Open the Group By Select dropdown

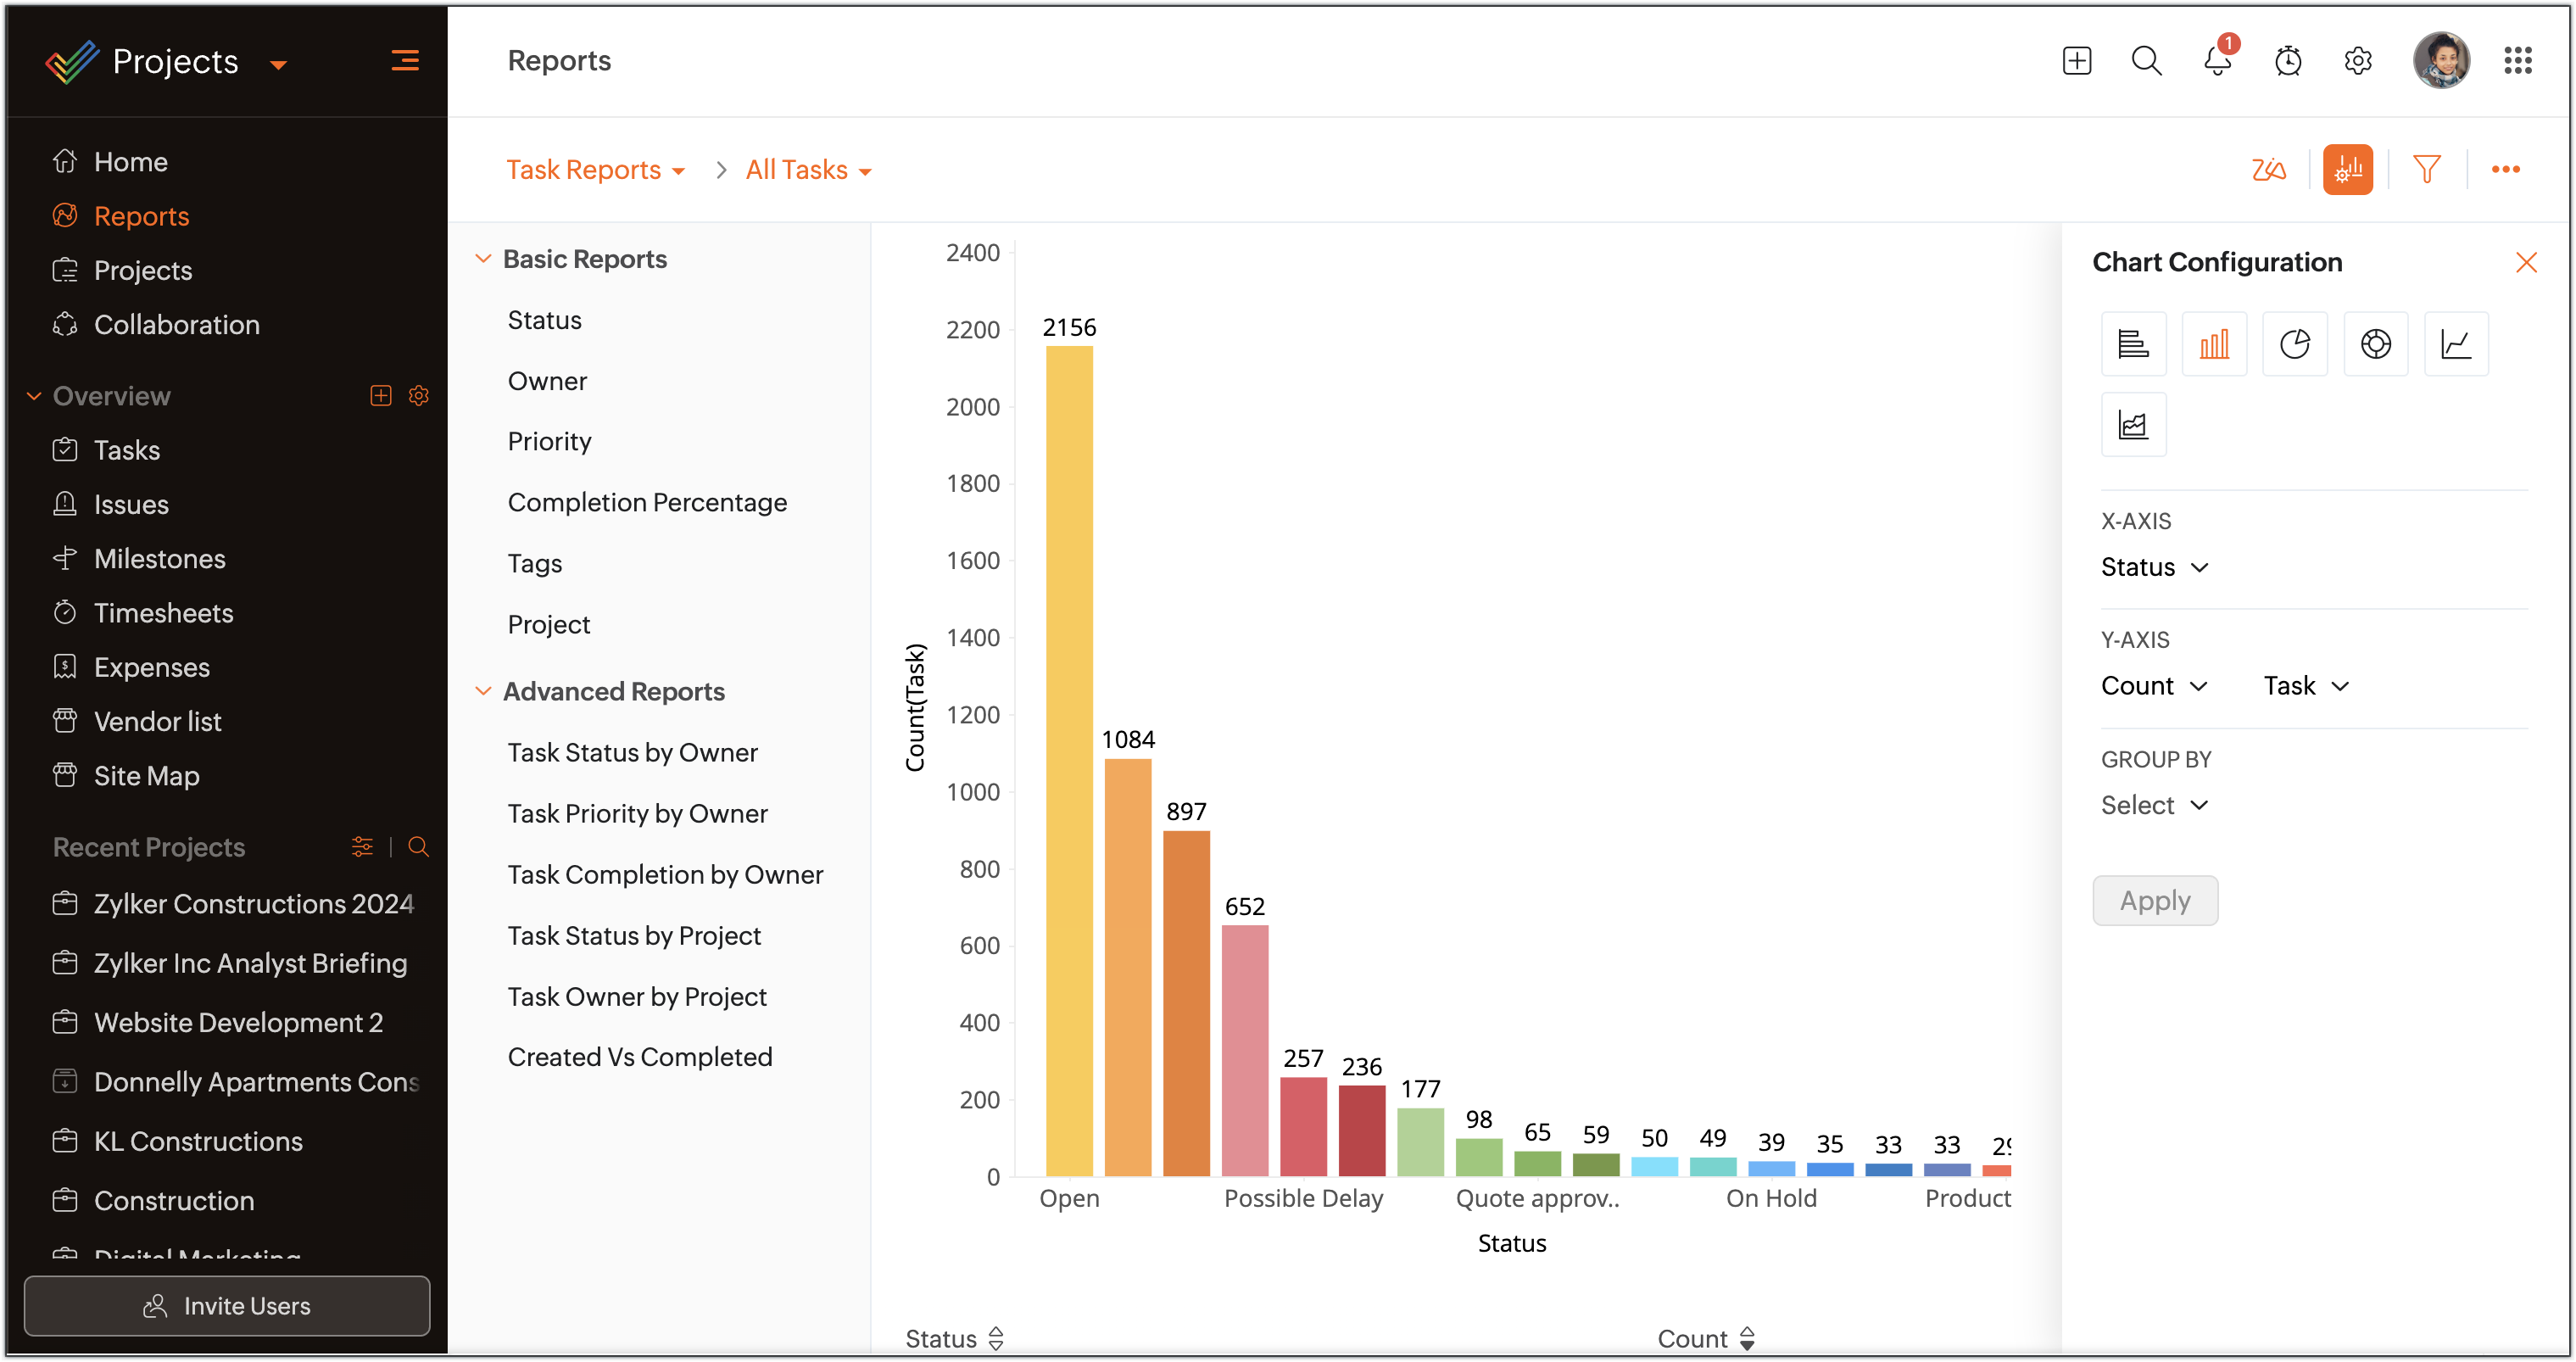pos(2154,805)
